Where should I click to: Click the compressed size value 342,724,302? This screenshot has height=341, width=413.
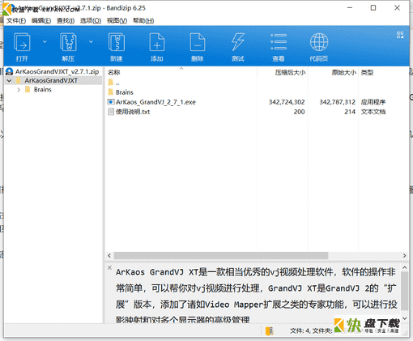pyautogui.click(x=287, y=102)
